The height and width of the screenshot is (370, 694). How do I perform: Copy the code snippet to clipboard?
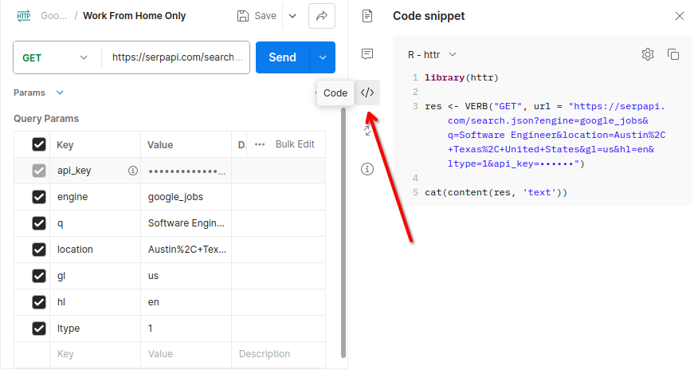point(673,54)
